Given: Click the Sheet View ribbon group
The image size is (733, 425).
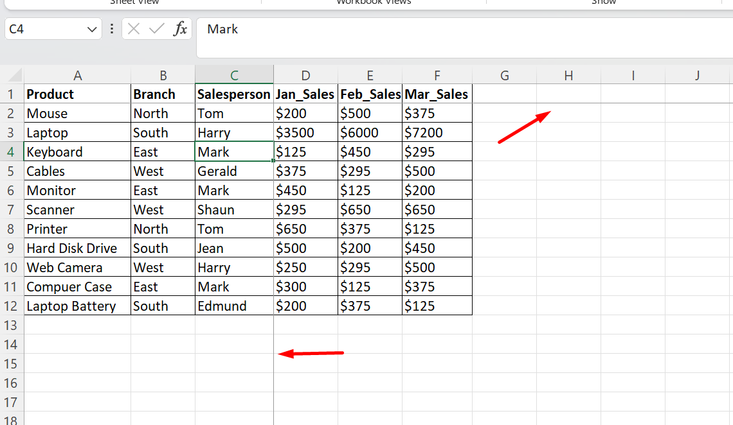Looking at the screenshot, I should click(134, 3).
